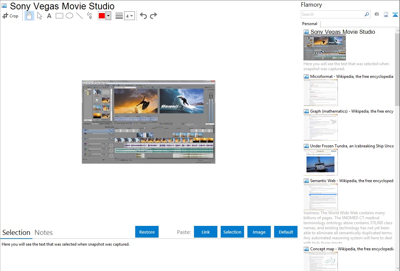The height and width of the screenshot is (271, 400).
Task: Click the red color swatch
Action: point(102,16)
